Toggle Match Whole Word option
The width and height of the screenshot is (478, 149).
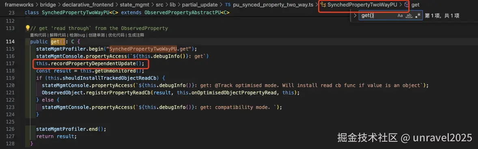pyautogui.click(x=409, y=15)
